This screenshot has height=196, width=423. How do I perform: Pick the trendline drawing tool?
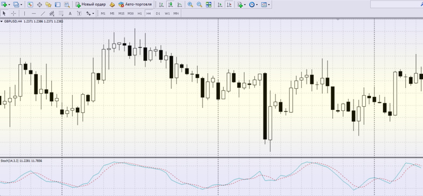43,13
